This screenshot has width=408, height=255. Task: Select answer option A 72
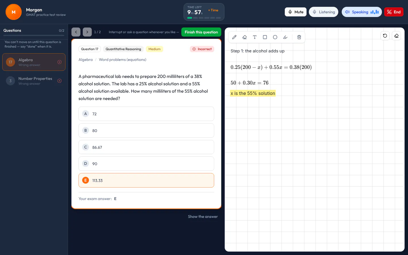point(146,114)
